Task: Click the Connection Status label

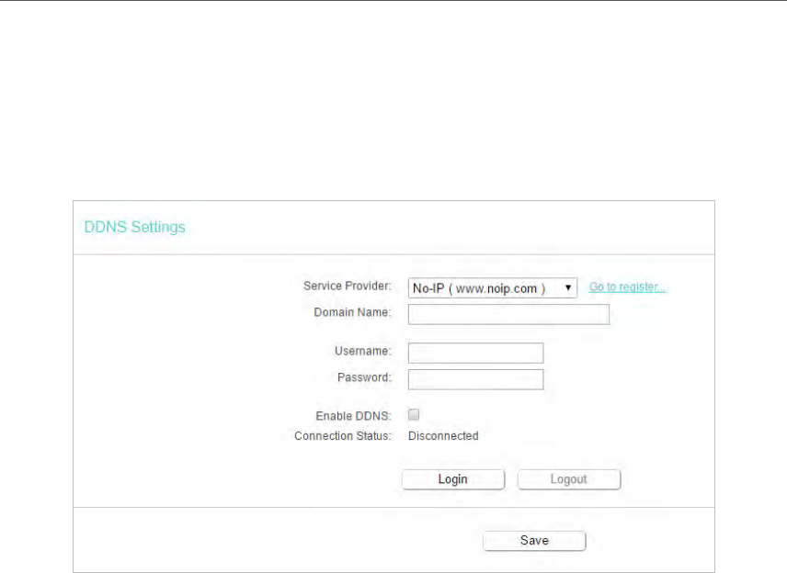Action: 343,436
